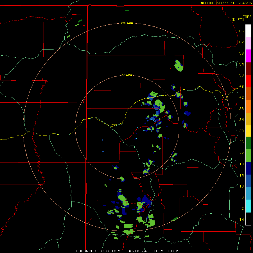
Task: Click the KGJX radar site identifier
Action: pyautogui.click(x=134, y=251)
